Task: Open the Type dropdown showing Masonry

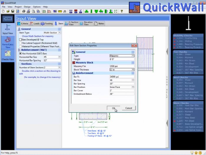Action: pos(133,56)
